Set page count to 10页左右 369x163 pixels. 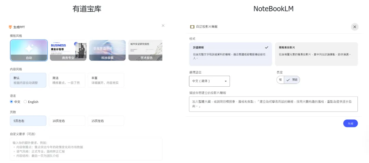tap(67, 121)
